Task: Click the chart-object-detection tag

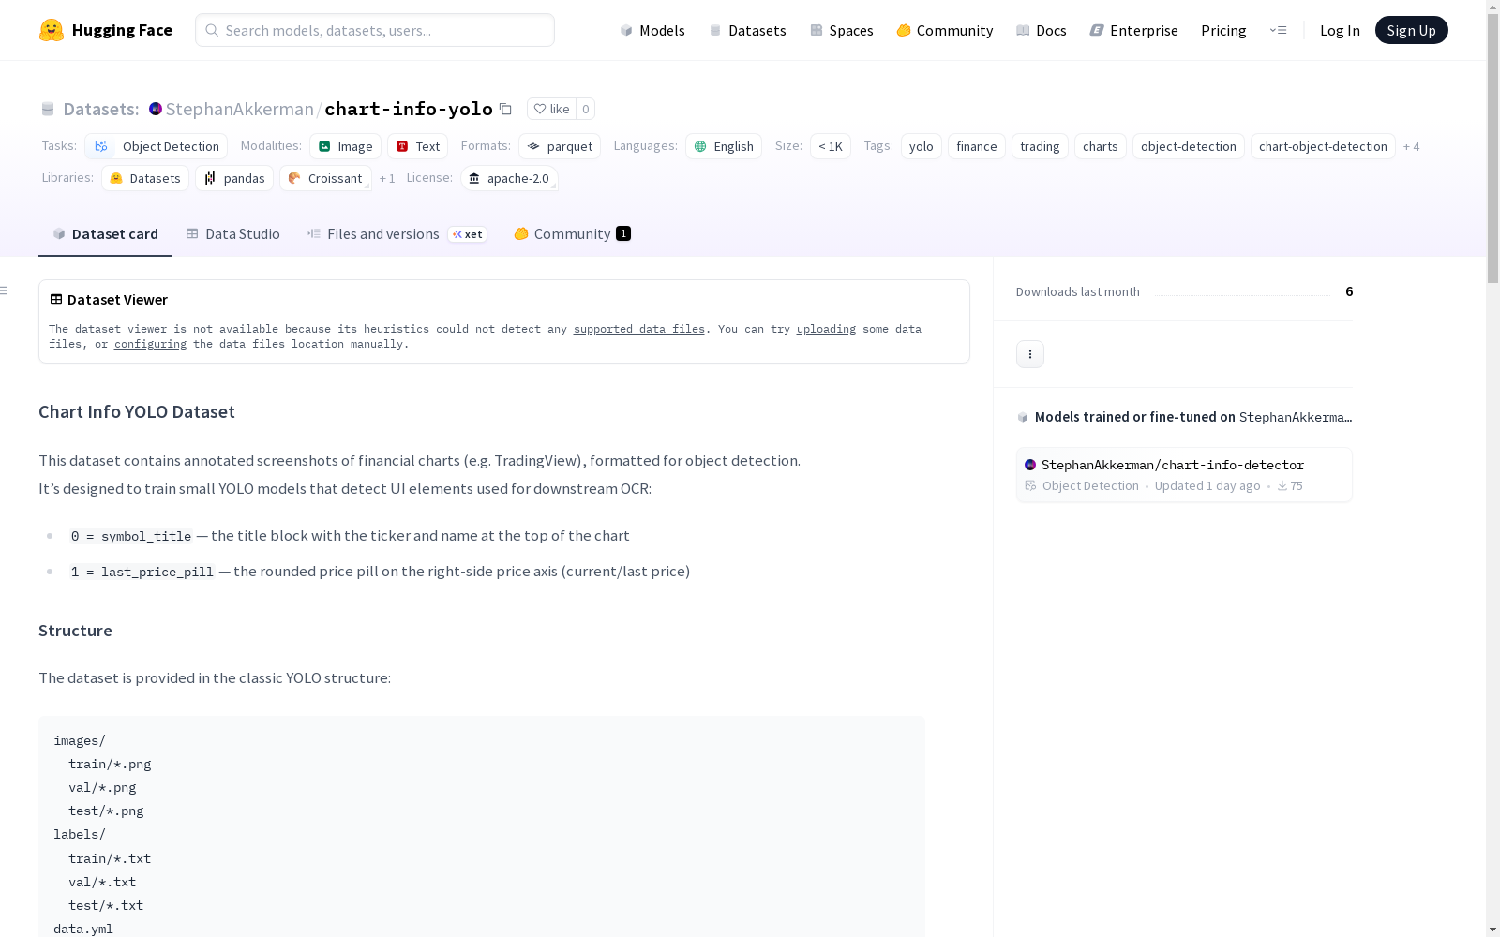Action: coord(1323,146)
